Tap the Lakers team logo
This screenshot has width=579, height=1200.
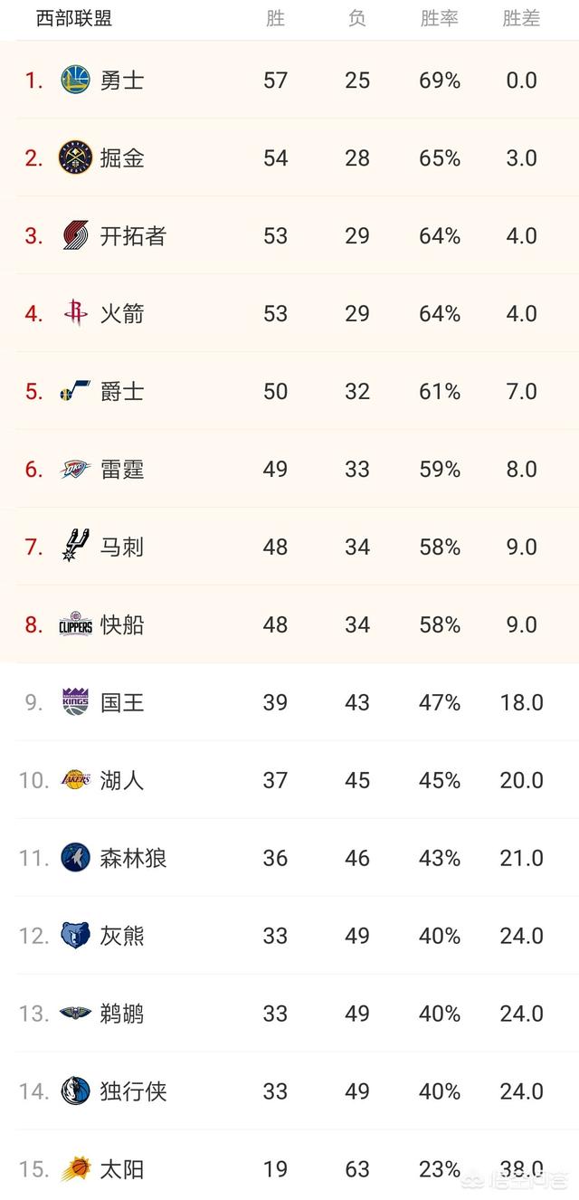[x=75, y=780]
